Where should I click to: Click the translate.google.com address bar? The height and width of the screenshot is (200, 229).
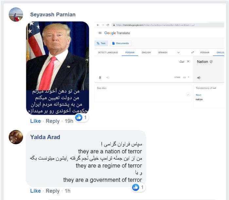[x=167, y=25]
